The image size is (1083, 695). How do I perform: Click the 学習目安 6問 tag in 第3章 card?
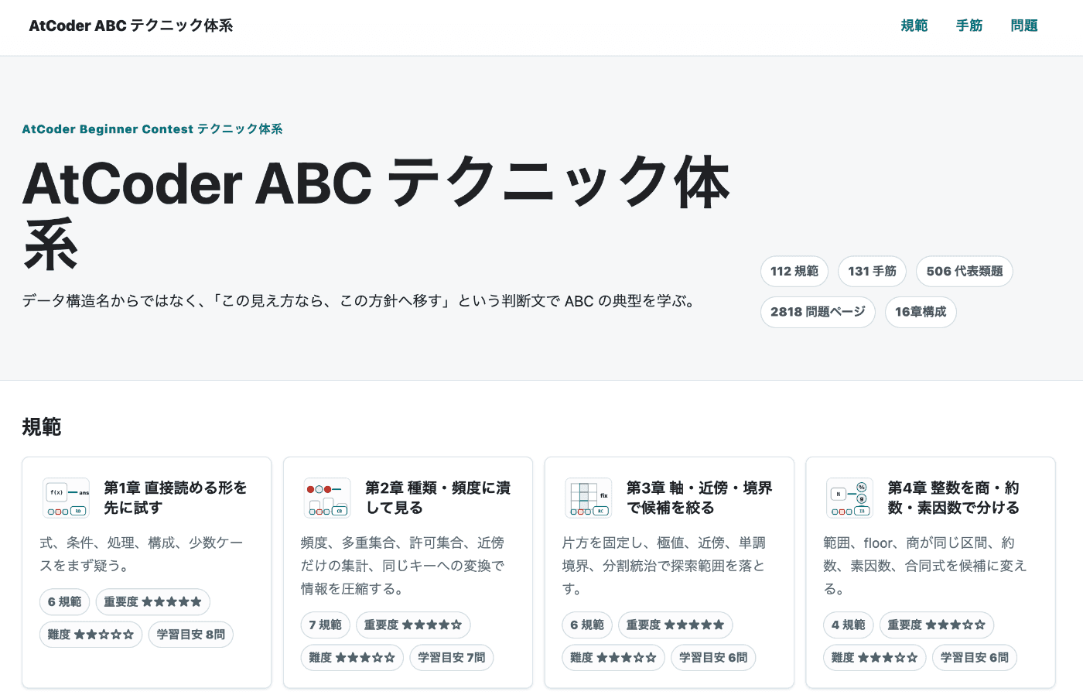tap(713, 658)
